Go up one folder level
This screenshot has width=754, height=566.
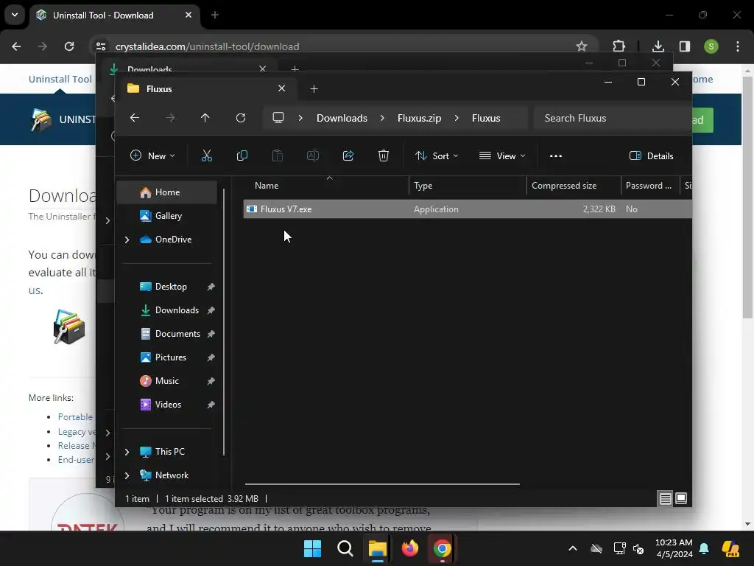click(x=205, y=118)
